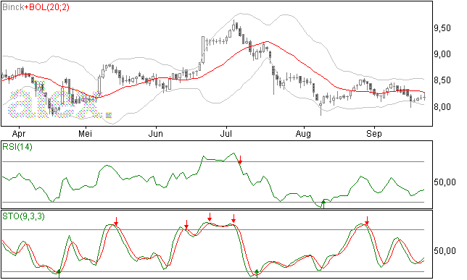Click the Mei month label

pyautogui.click(x=85, y=134)
